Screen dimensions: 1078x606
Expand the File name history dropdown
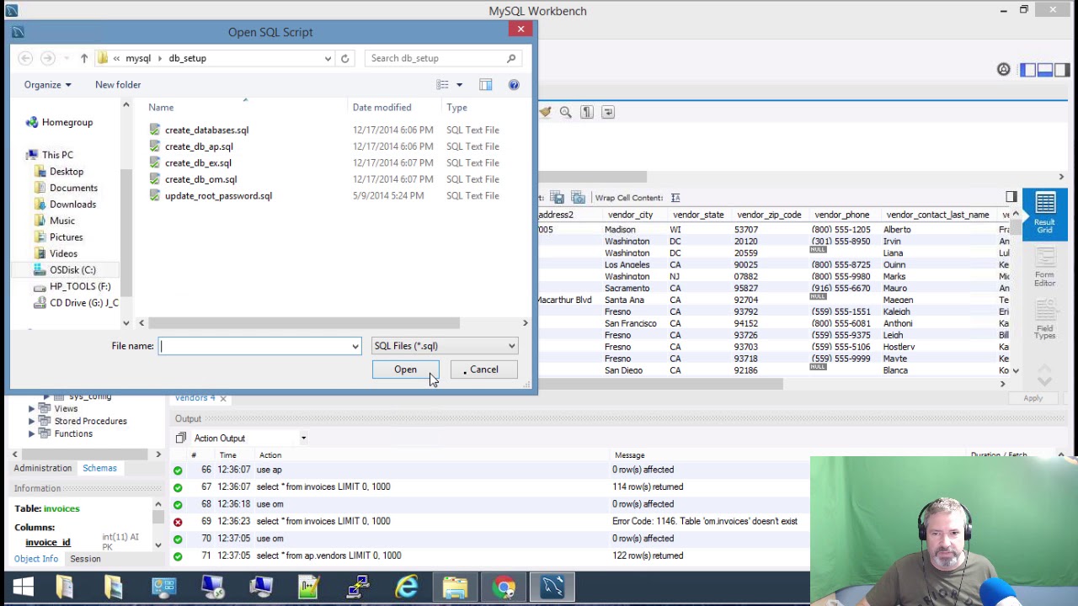pos(355,346)
